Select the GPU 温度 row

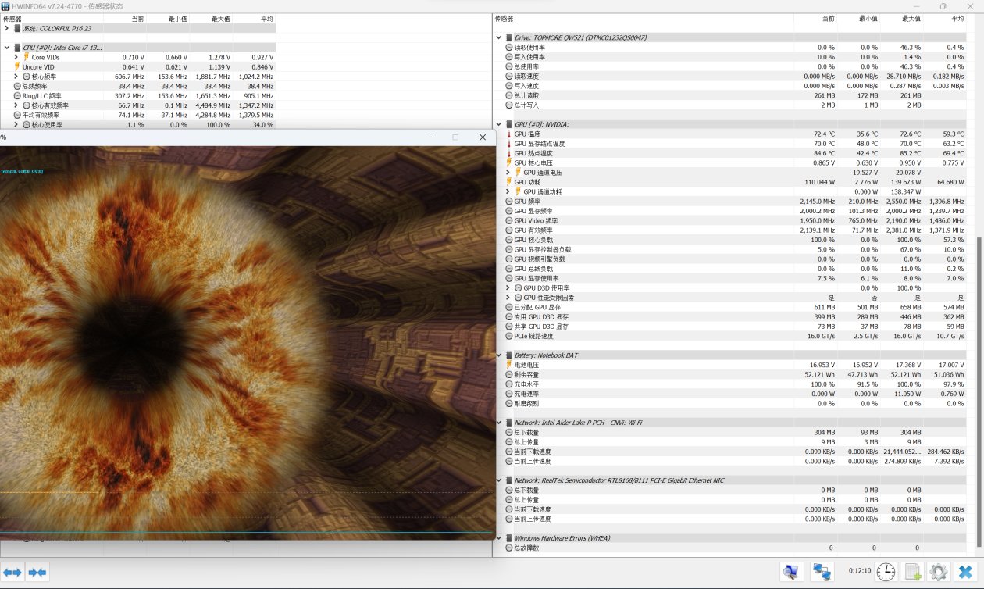734,134
